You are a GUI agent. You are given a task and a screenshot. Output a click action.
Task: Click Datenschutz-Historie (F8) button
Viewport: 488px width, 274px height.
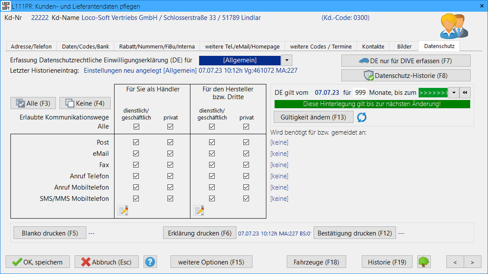click(406, 75)
